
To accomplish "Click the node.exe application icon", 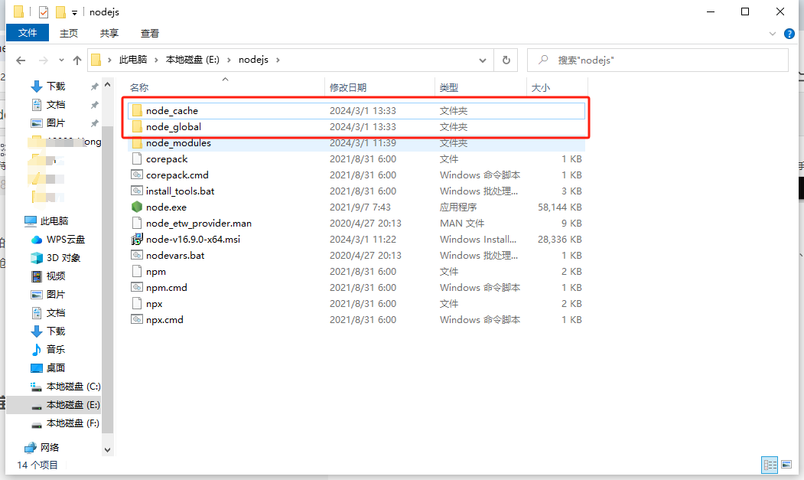I will (x=137, y=207).
